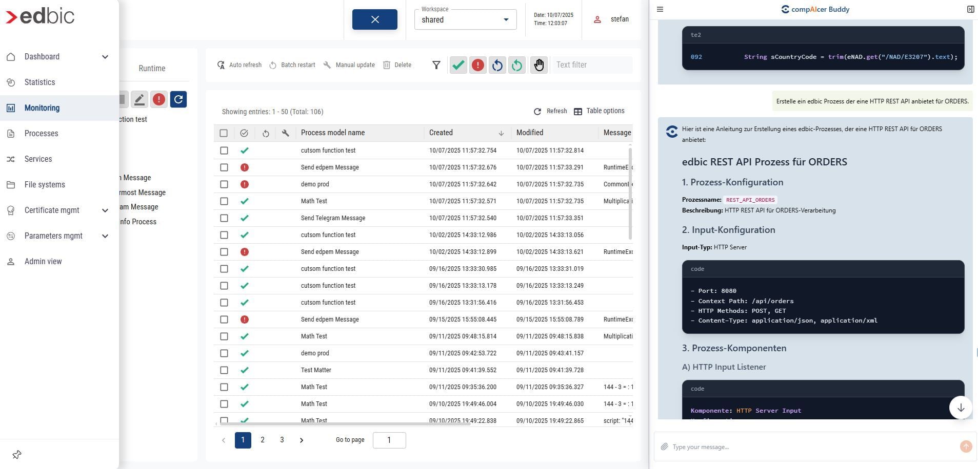The width and height of the screenshot is (978, 469).
Task: Click Batch restart button
Action: click(x=292, y=65)
